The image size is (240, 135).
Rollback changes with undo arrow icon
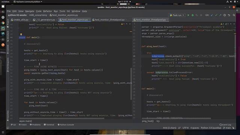(x=229, y=15)
